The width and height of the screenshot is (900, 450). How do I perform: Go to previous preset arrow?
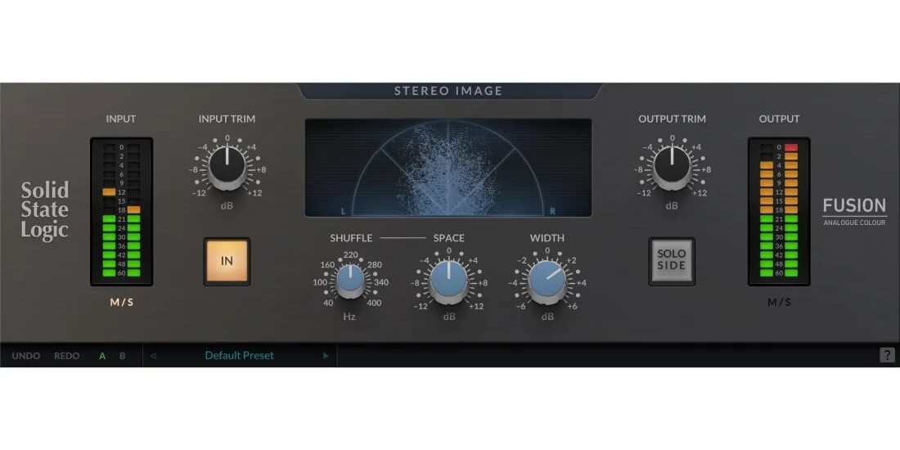153,356
